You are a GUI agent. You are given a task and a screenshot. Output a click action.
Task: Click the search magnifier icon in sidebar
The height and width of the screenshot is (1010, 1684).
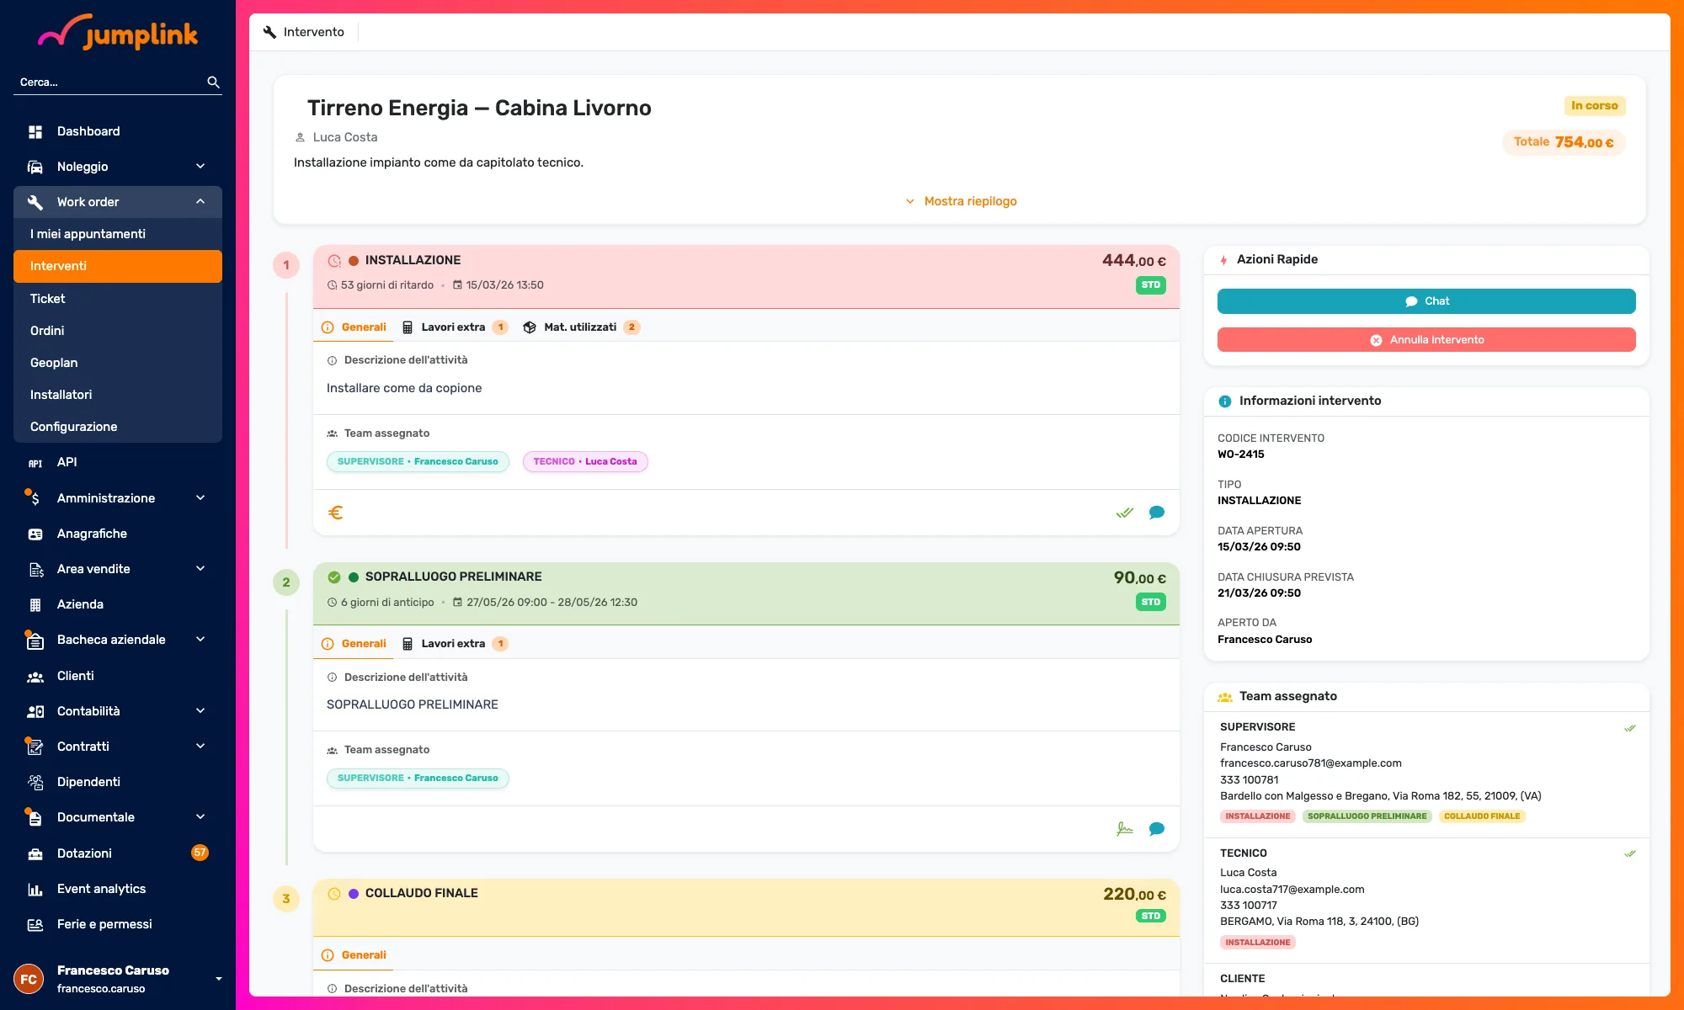point(213,82)
